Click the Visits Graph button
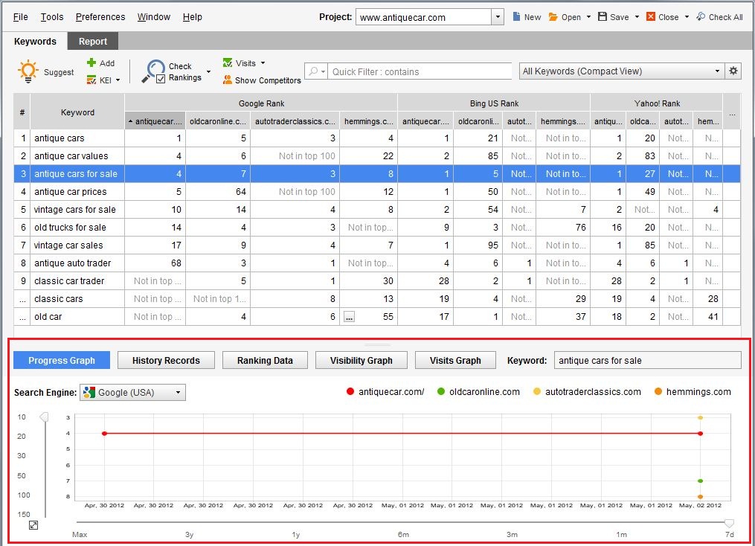The height and width of the screenshot is (546, 755). click(x=455, y=360)
